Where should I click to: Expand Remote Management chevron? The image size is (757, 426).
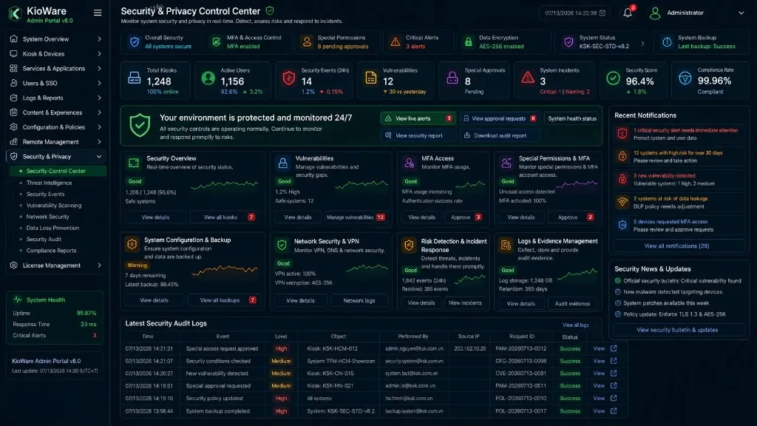click(99, 142)
